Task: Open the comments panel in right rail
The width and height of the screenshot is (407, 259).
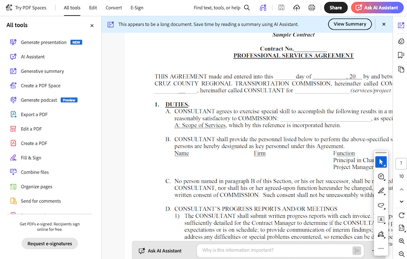Action: pyautogui.click(x=401, y=41)
